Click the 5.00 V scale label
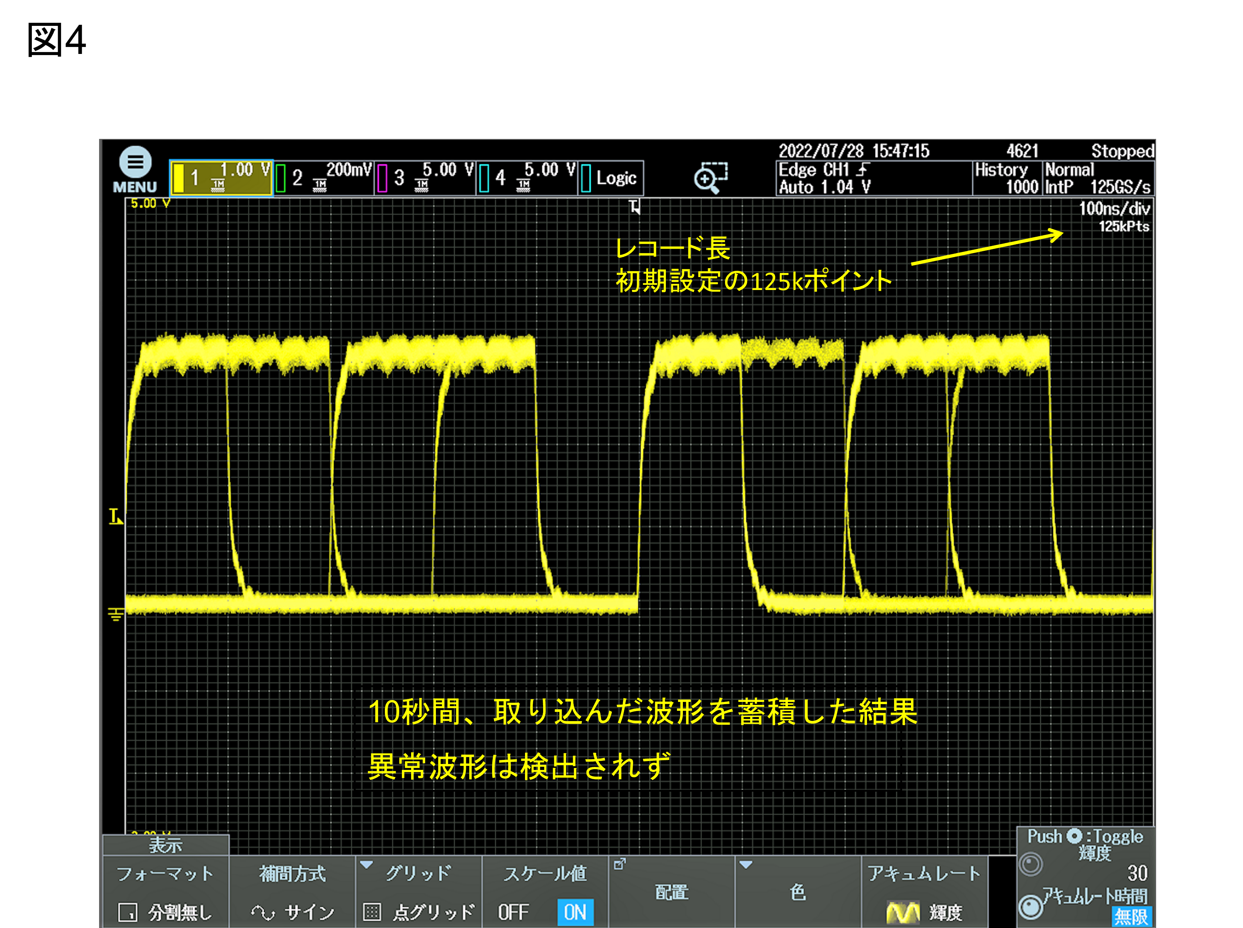The width and height of the screenshot is (1243, 928). point(150,203)
